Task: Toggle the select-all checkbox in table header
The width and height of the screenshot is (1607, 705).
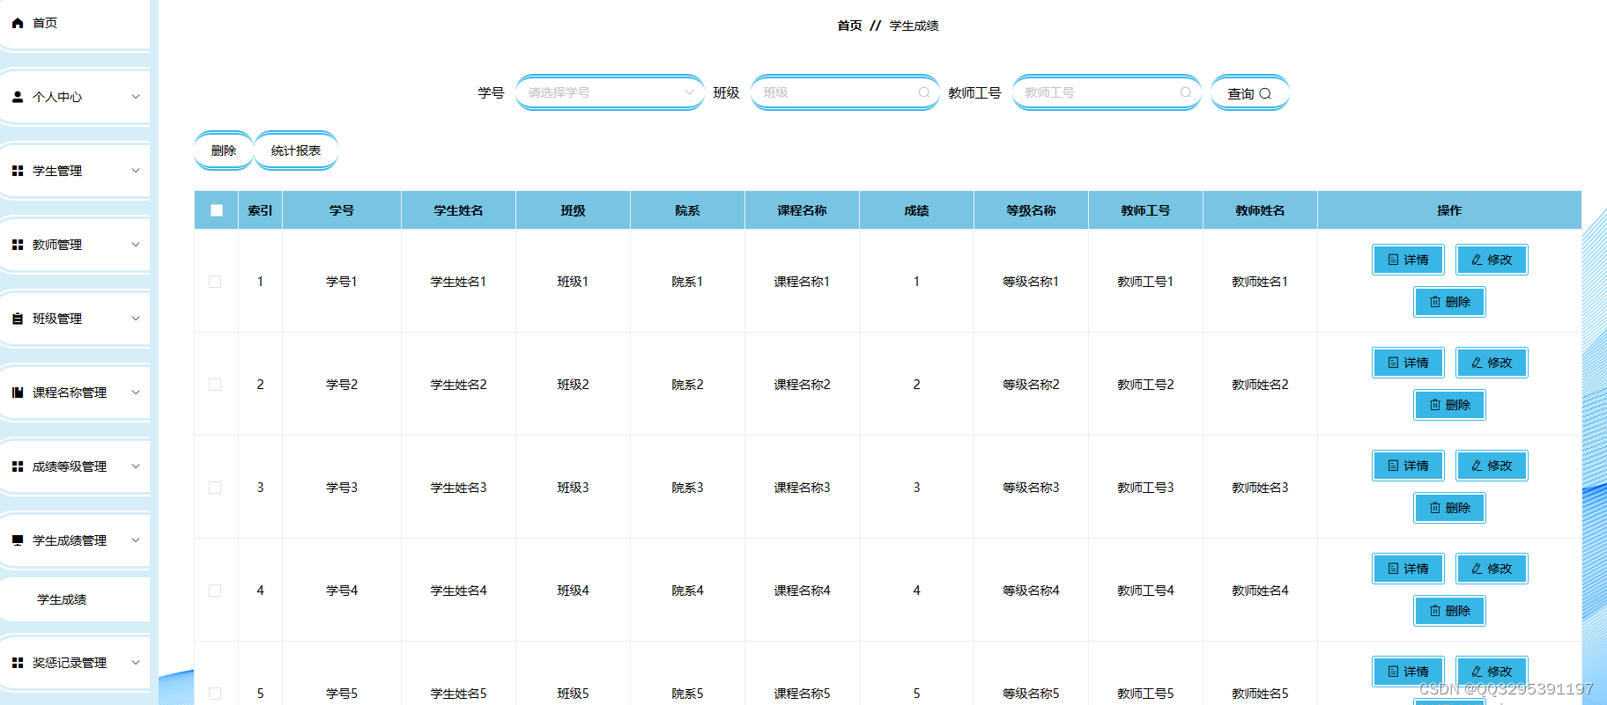Action: [217, 210]
